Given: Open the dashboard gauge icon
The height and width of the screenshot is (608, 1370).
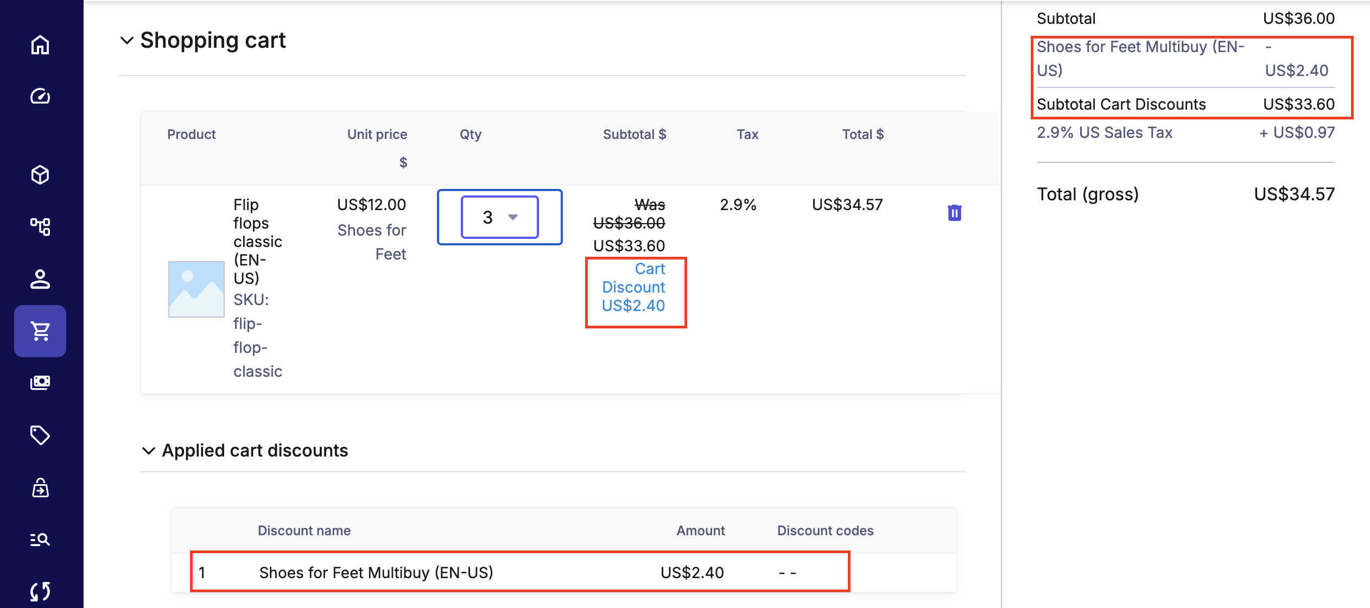Looking at the screenshot, I should coord(40,96).
